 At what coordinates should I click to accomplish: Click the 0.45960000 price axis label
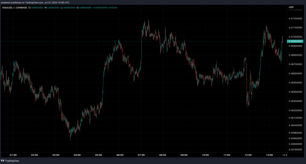click(x=295, y=133)
